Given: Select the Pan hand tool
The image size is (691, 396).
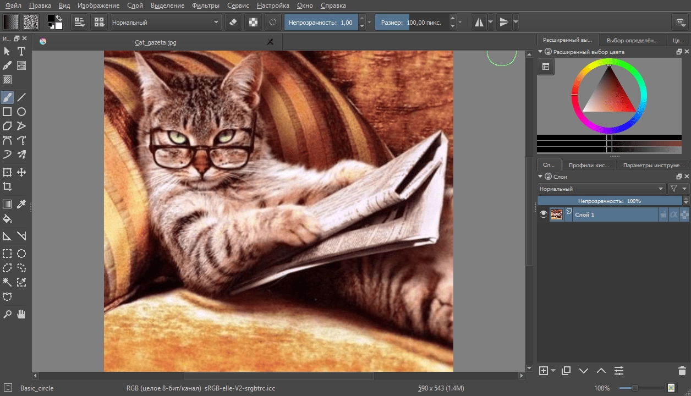Looking at the screenshot, I should coord(21,314).
